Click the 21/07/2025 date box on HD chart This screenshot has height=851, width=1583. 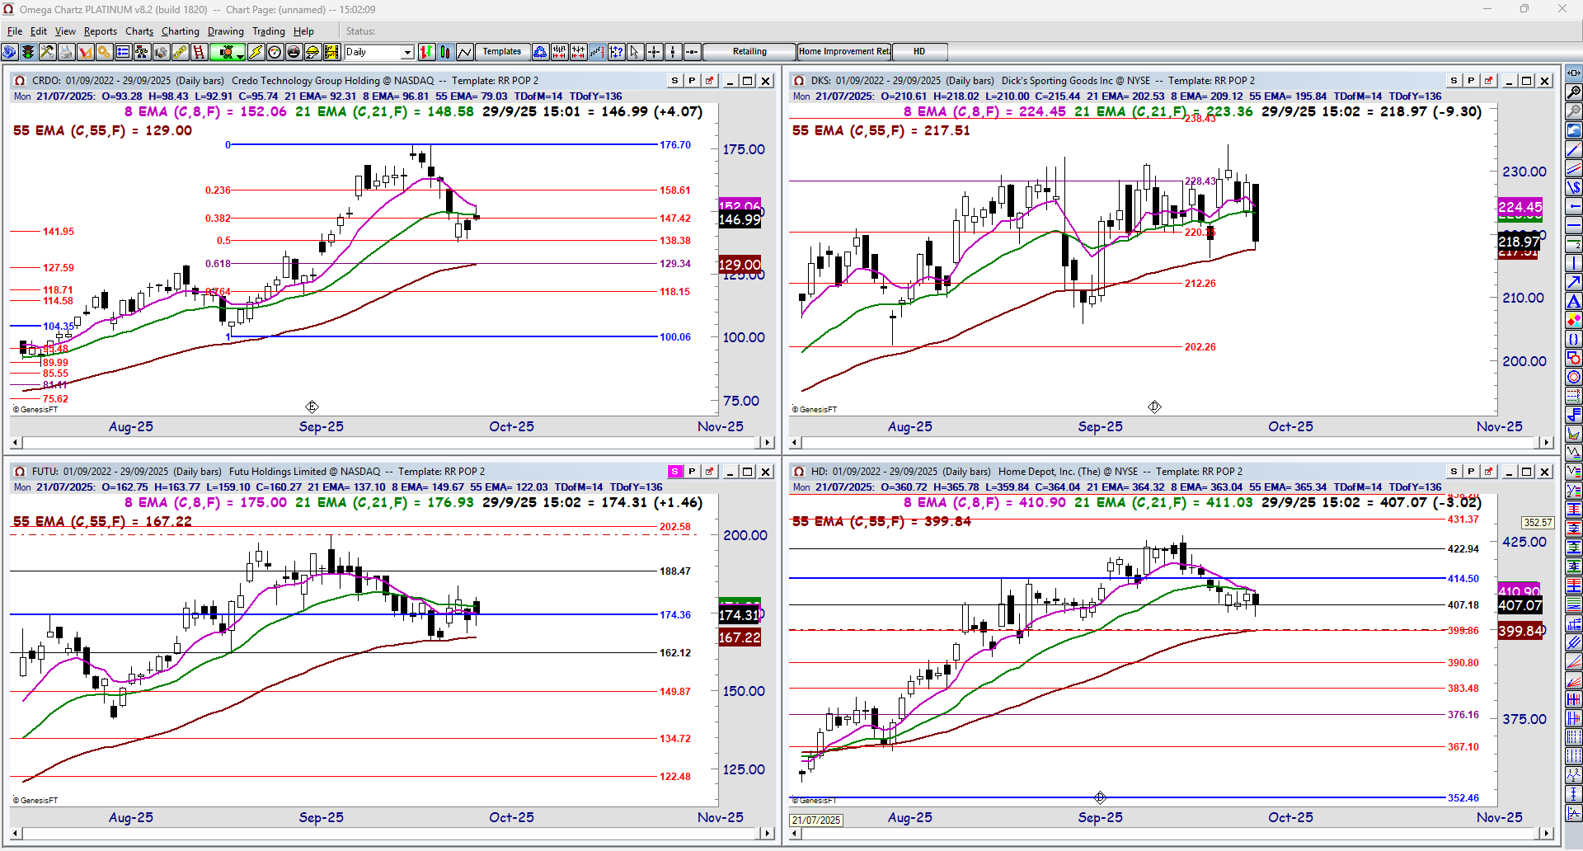tap(816, 820)
